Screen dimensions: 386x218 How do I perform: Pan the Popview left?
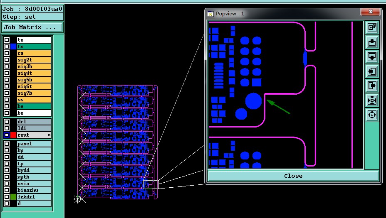coord(372,71)
